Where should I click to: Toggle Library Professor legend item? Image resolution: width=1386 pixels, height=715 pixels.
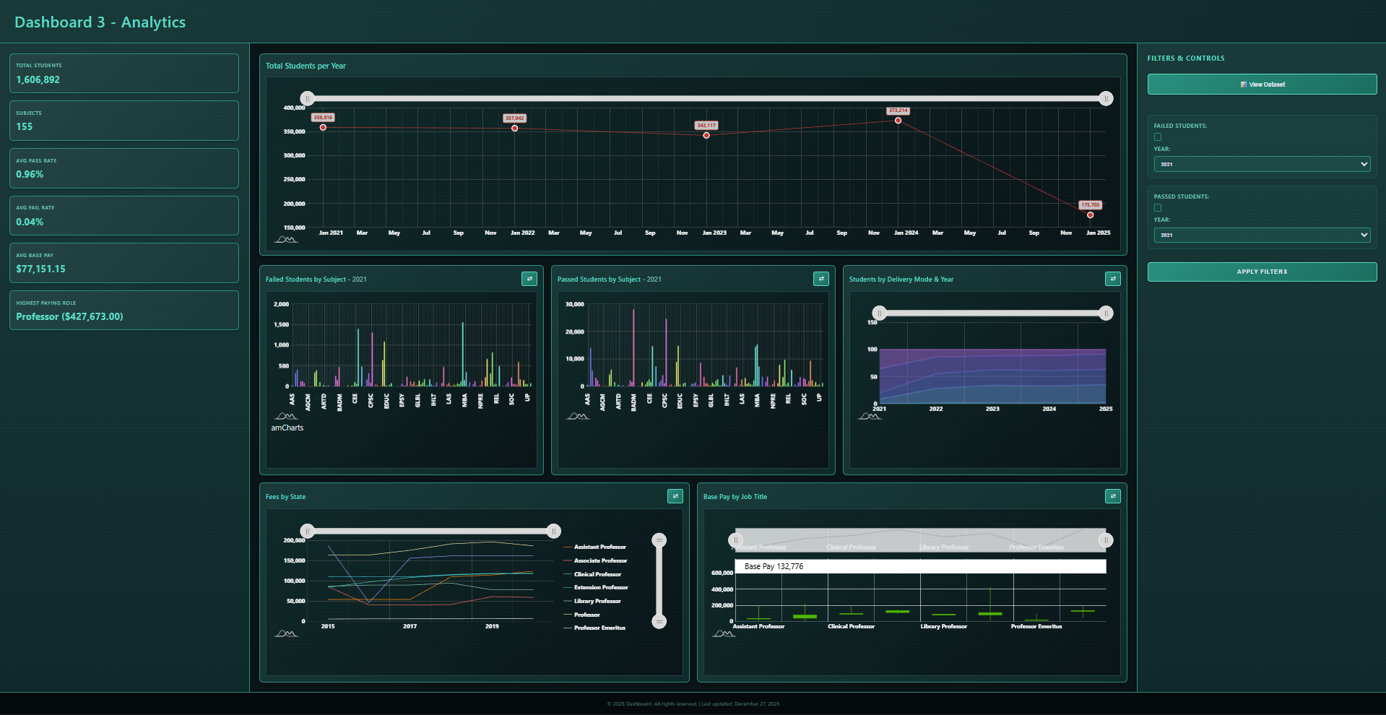[592, 601]
